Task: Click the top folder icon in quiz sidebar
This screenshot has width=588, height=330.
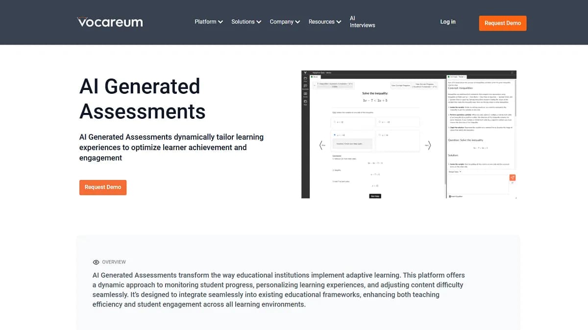Action: point(305,78)
